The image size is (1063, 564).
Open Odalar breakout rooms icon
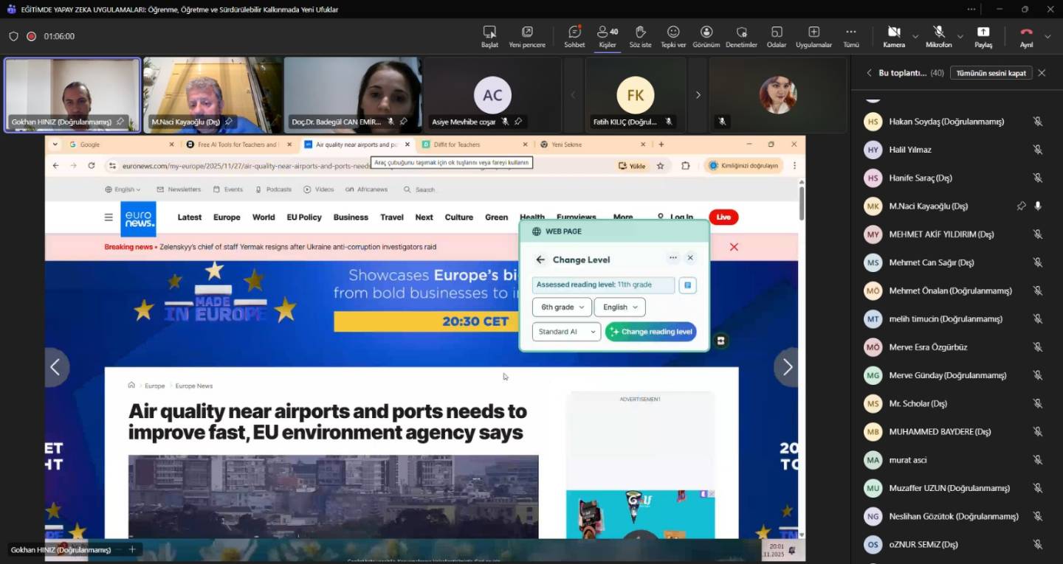(777, 32)
